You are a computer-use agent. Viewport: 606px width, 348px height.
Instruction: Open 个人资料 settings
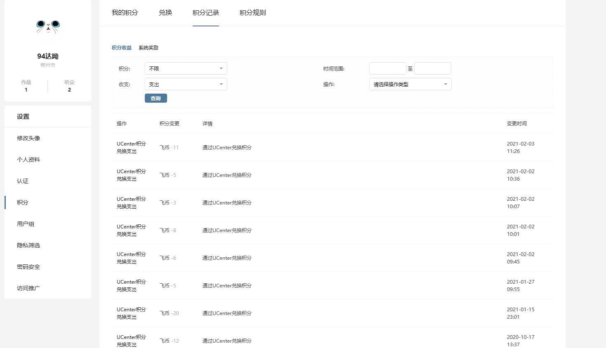point(28,159)
